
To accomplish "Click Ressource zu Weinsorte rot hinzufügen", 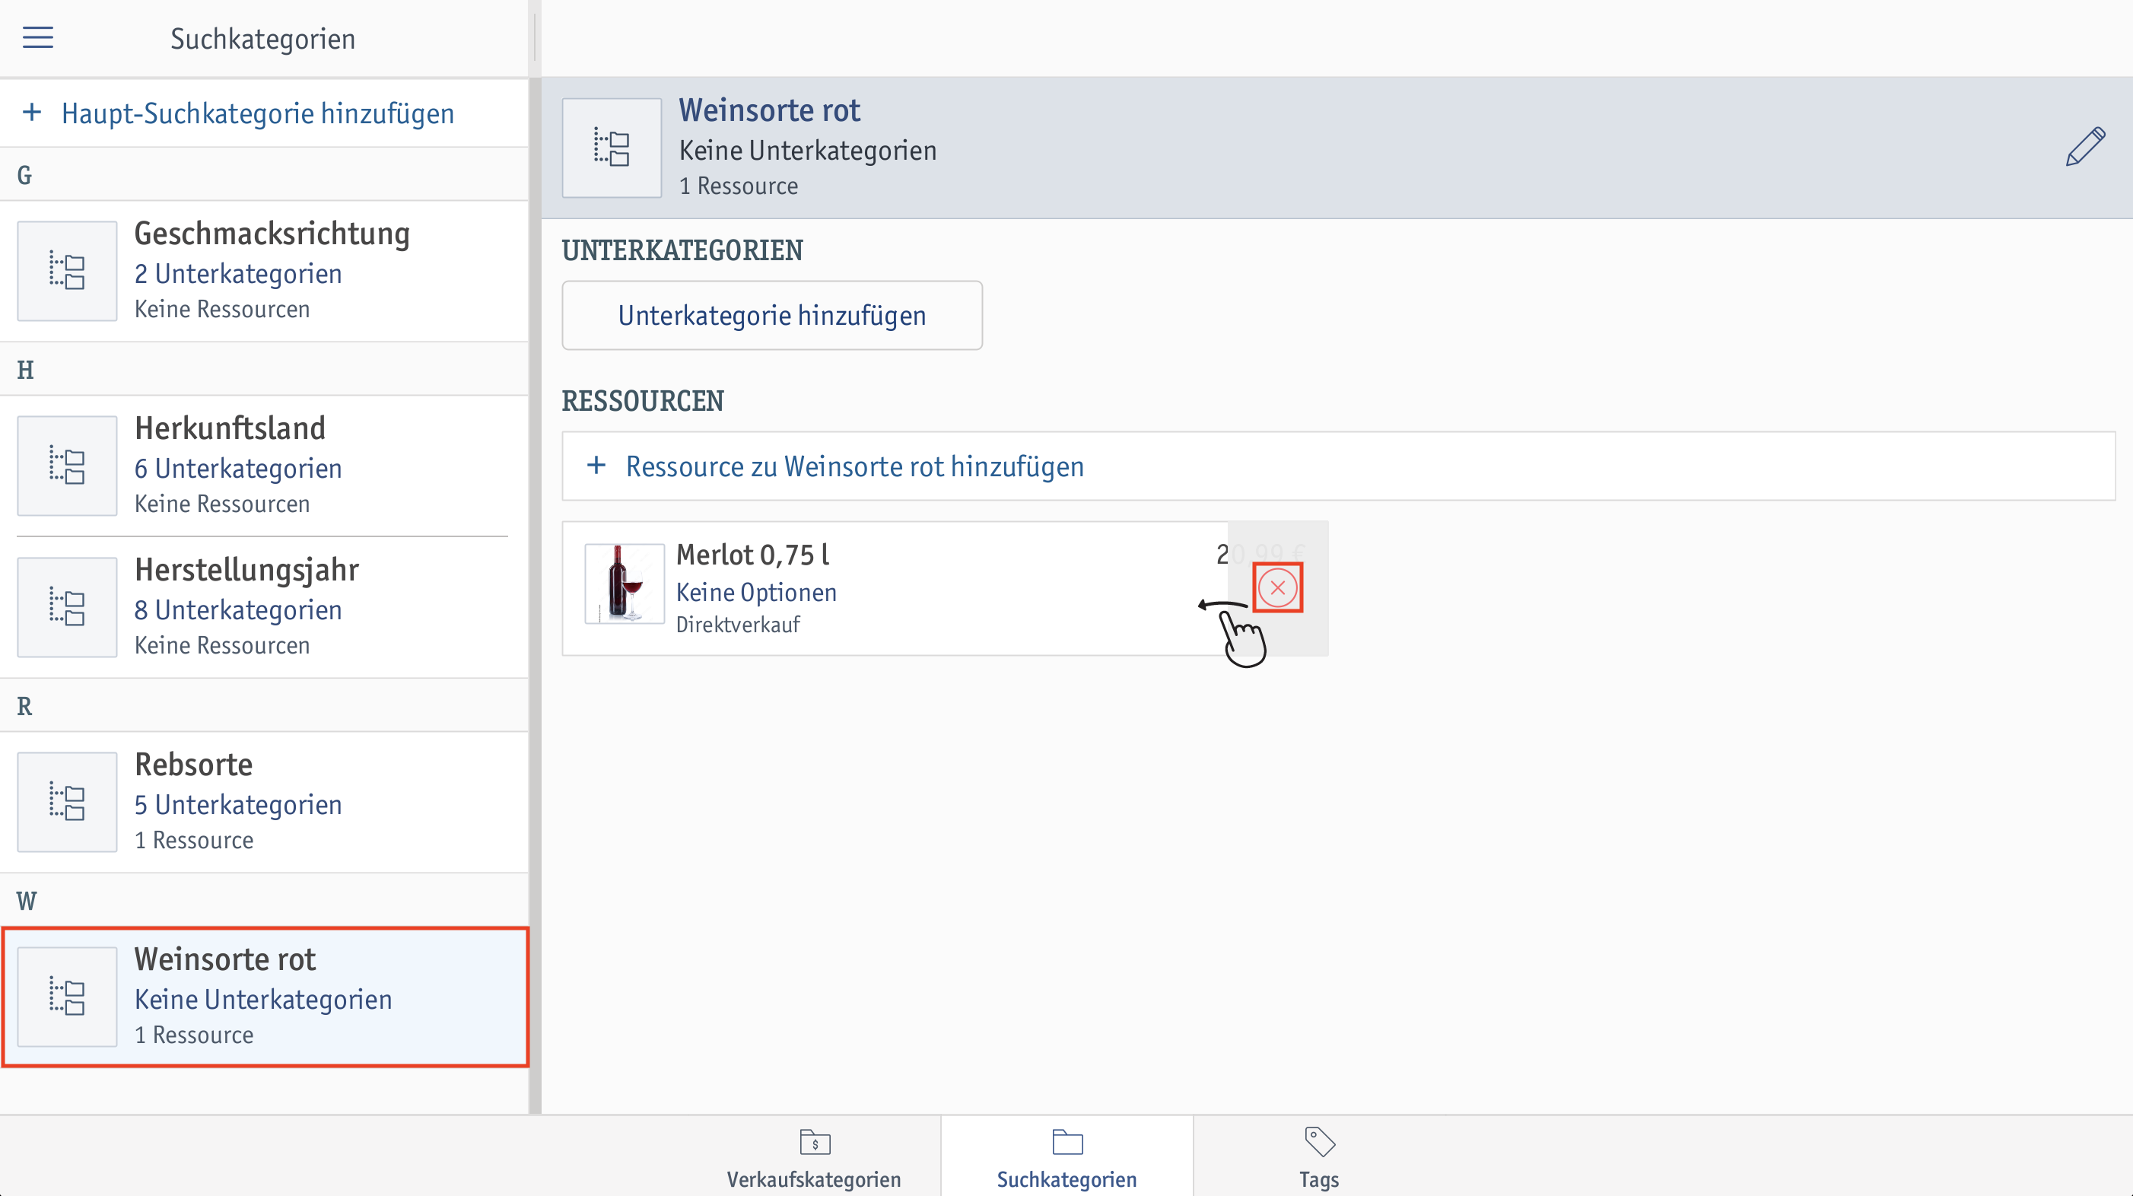I will (853, 466).
